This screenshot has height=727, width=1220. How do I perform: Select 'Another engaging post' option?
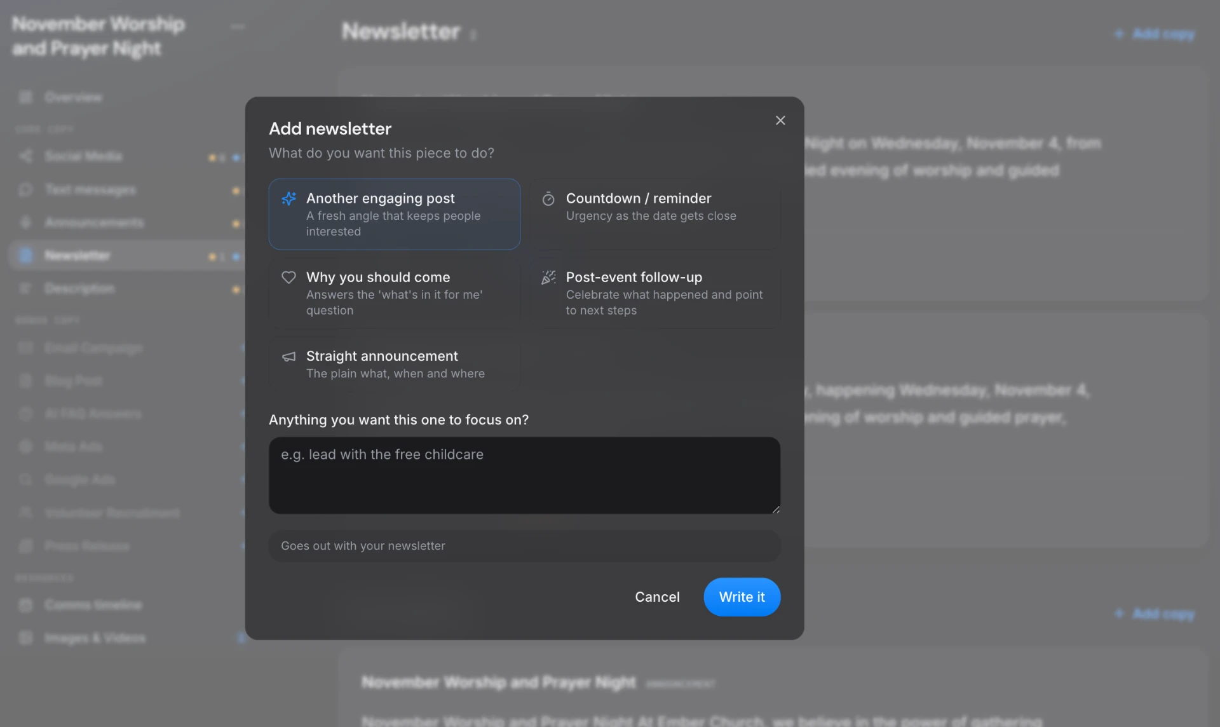click(x=395, y=214)
